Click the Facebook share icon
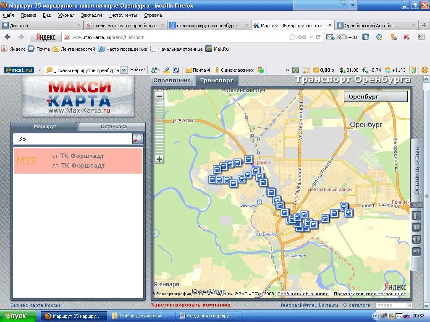The width and height of the screenshot is (430, 322). click(416, 216)
